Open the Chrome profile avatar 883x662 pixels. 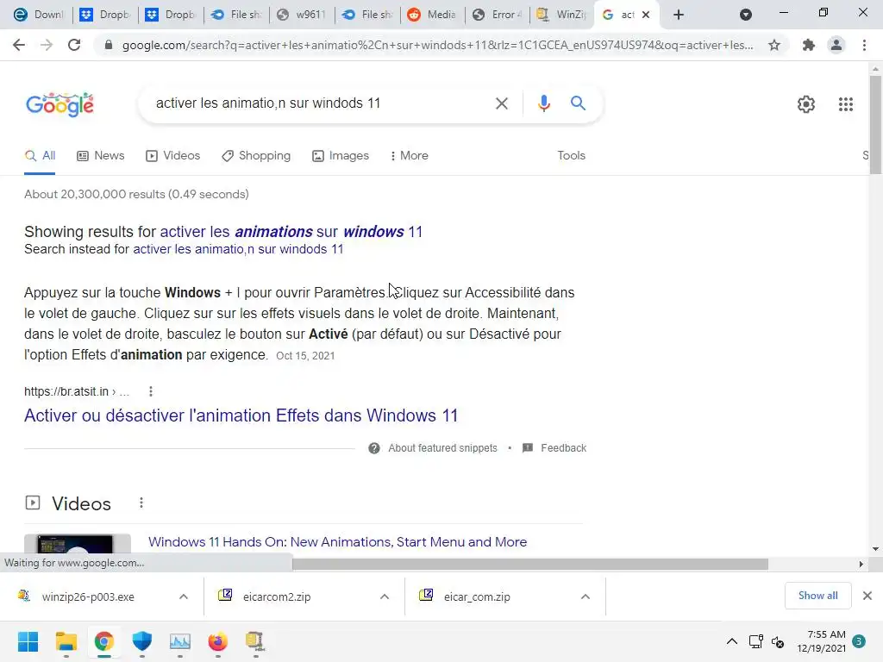pyautogui.click(x=836, y=45)
